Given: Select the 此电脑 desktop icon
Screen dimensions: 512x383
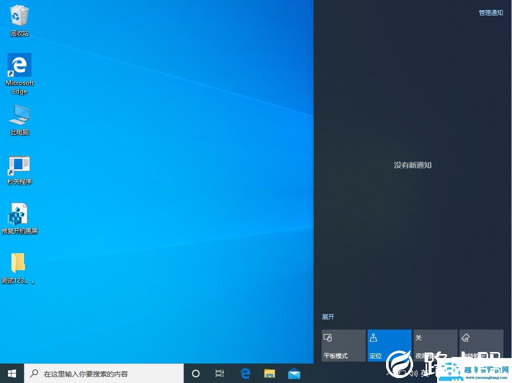Looking at the screenshot, I should coord(19,120).
